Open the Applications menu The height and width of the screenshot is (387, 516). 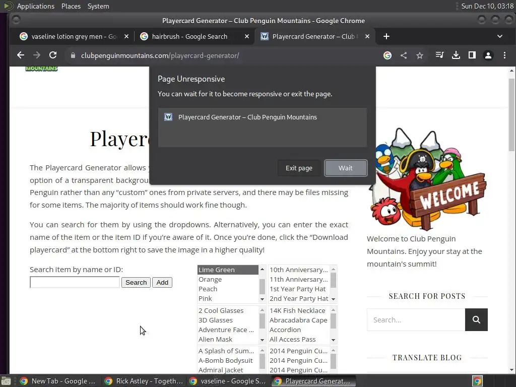36,6
